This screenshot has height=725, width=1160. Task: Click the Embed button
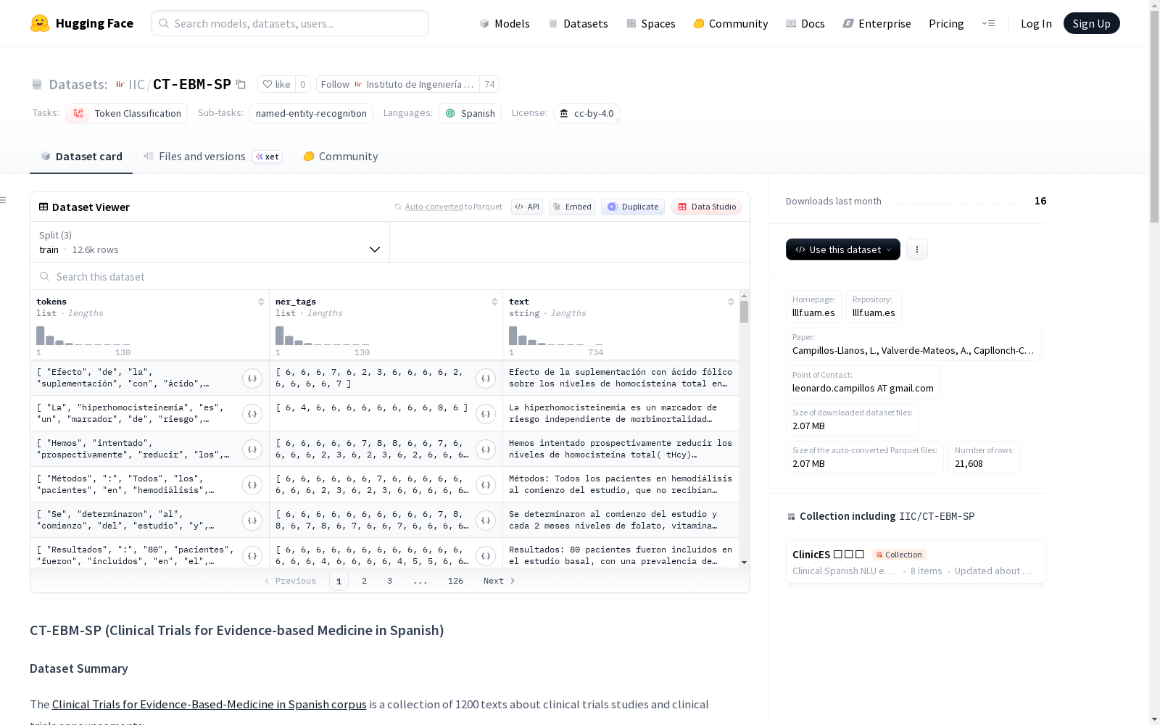click(572, 207)
